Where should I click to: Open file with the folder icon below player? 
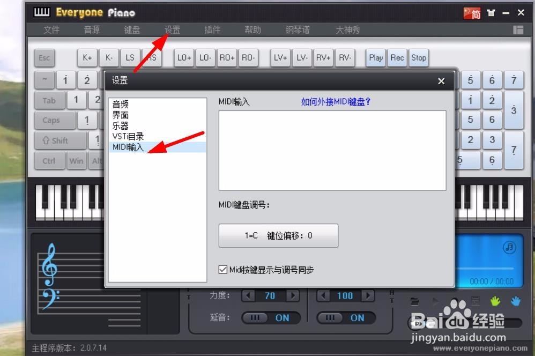(x=414, y=301)
